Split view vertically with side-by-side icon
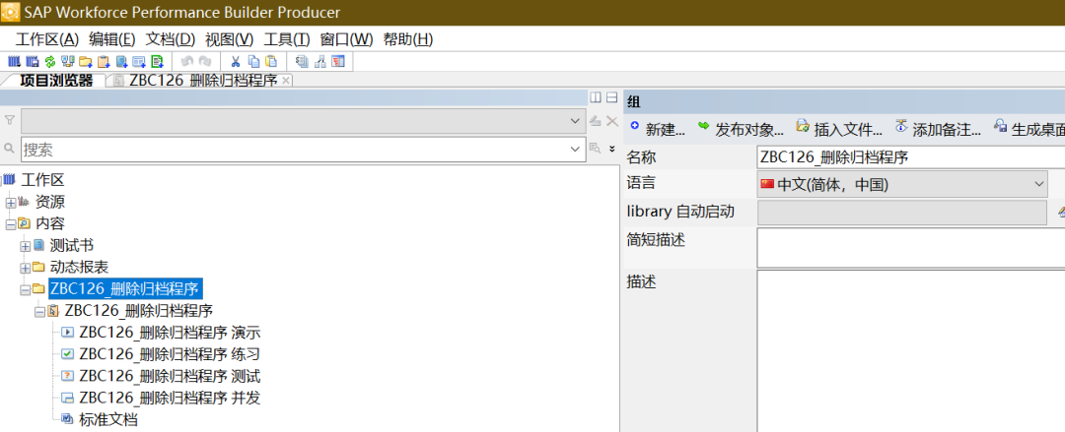This screenshot has width=1065, height=432. 596,97
